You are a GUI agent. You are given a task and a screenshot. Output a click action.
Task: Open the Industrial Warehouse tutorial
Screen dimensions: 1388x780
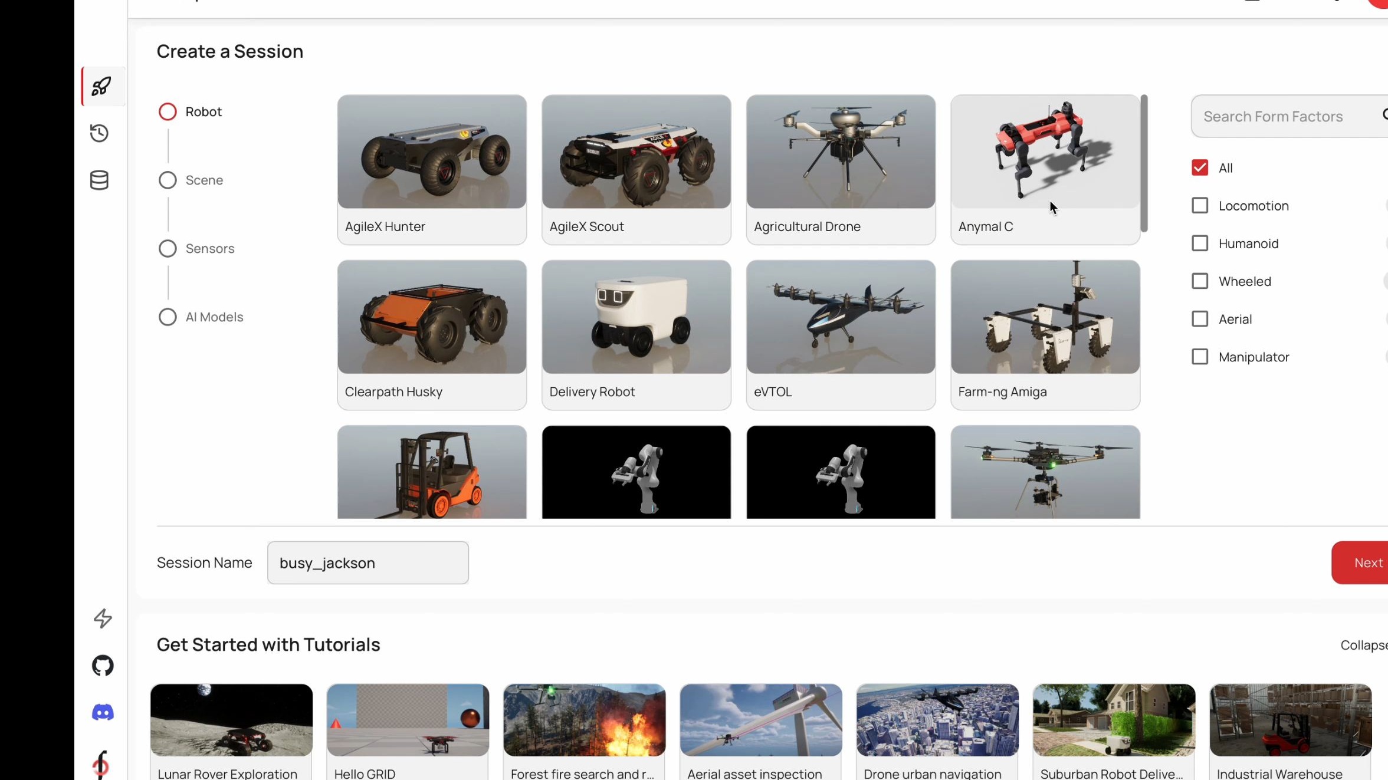pos(1291,732)
